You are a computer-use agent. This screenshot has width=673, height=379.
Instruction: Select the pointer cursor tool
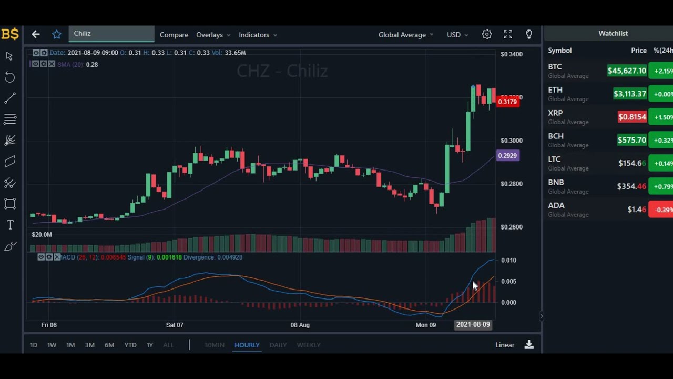point(9,56)
